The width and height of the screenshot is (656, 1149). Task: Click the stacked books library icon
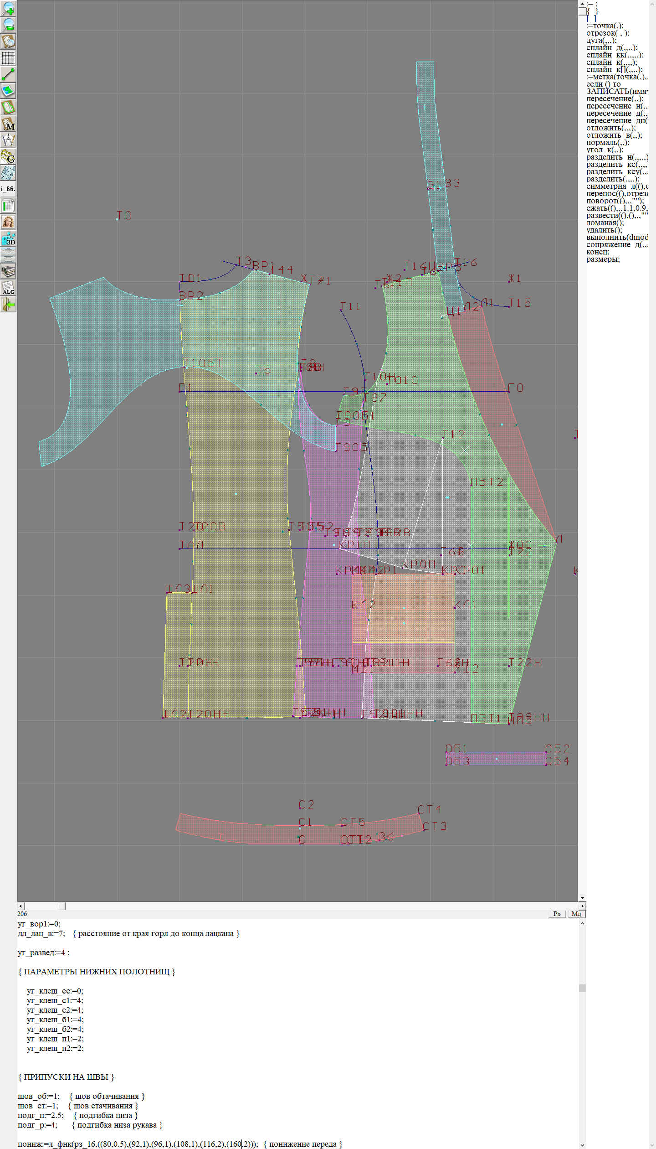tap(8, 271)
